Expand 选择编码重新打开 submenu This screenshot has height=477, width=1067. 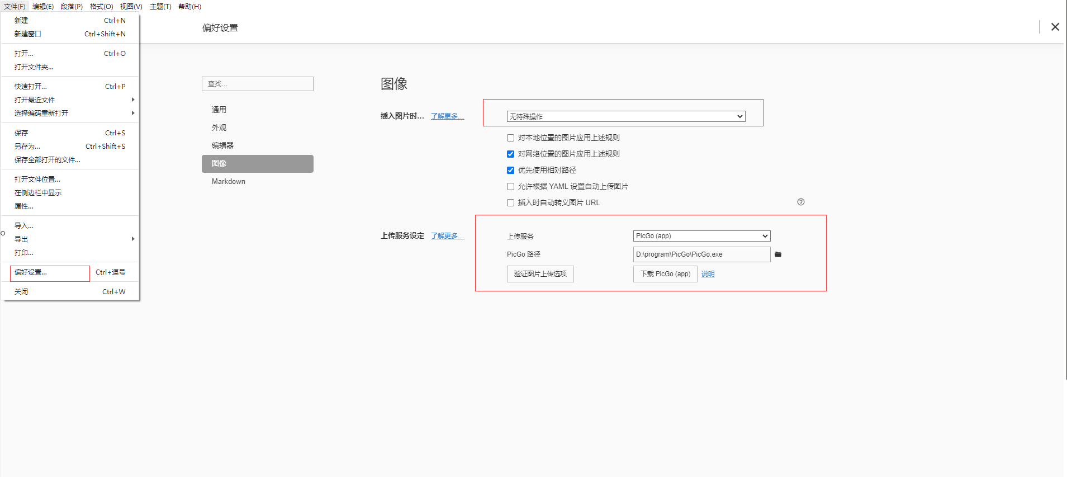[70, 113]
